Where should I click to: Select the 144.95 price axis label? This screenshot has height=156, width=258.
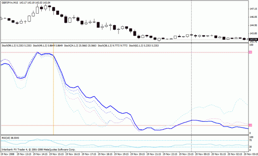coord(253,25)
